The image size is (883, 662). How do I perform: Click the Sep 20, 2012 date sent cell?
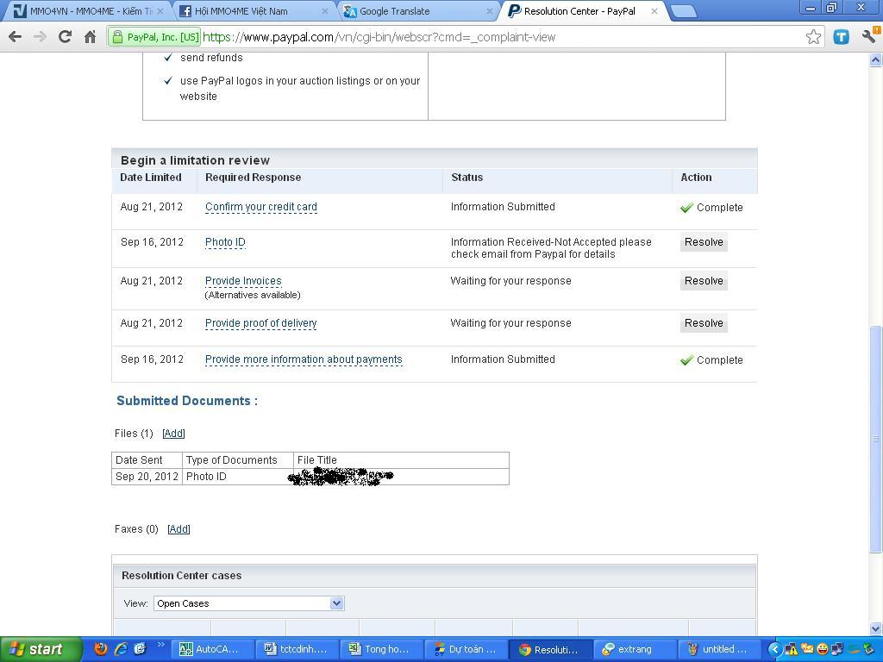(147, 476)
